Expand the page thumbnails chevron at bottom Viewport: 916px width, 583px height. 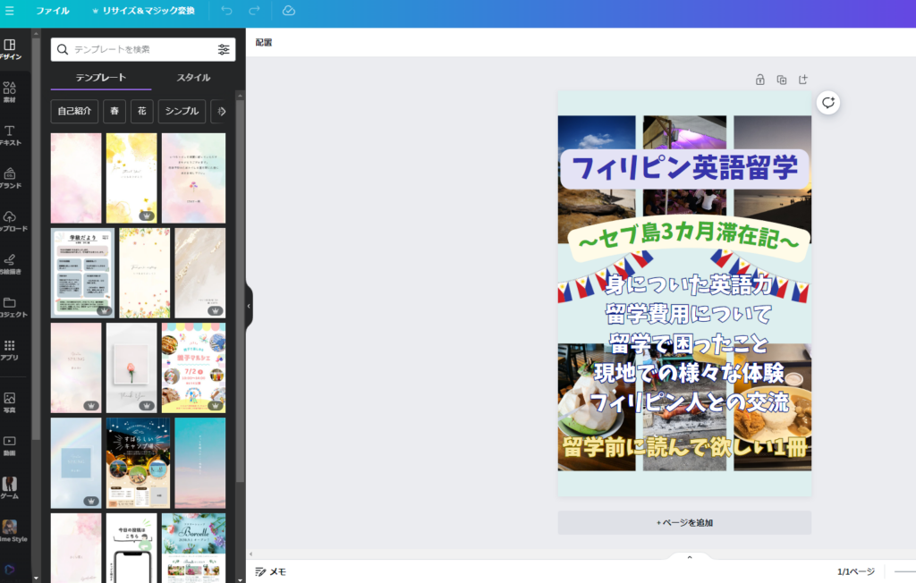click(690, 557)
